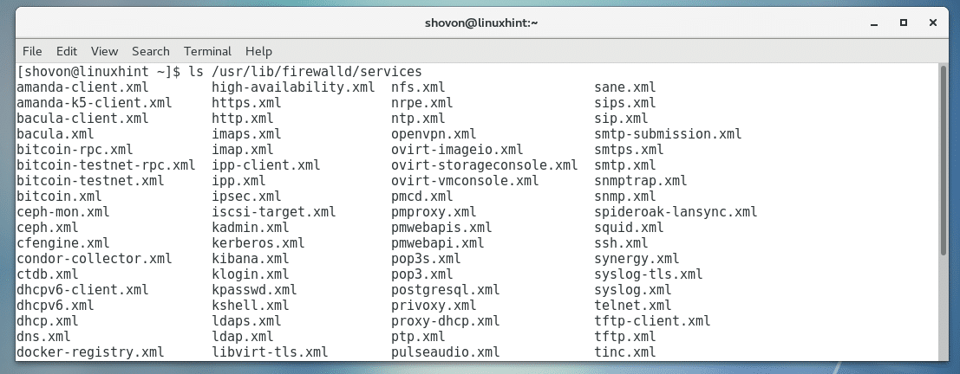Screen dimensions: 960x374
Task: Open the View menu
Action: (x=104, y=51)
